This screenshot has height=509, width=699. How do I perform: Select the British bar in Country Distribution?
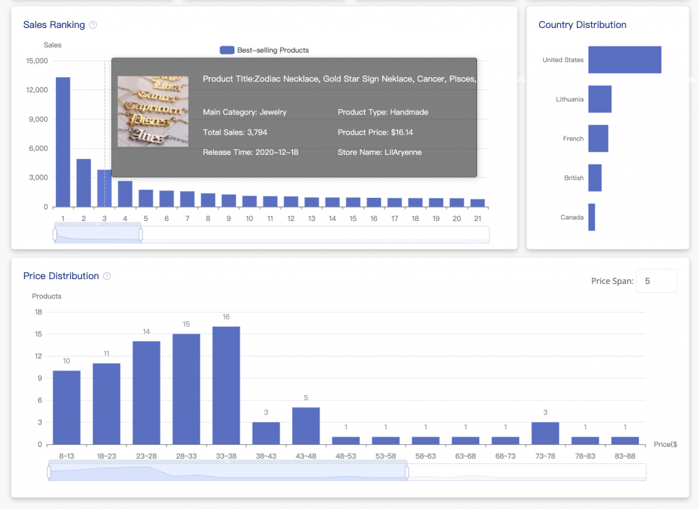click(x=595, y=178)
